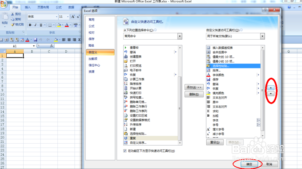302x169 pixels.
Task: Open the font name 宋体 dropdown
Action: [57, 17]
